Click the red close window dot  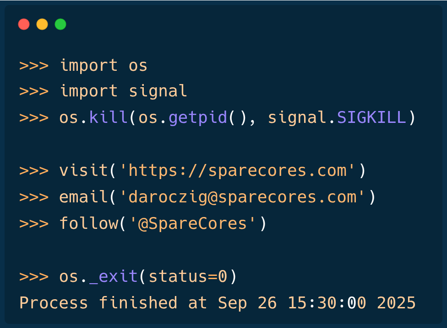[x=24, y=24]
